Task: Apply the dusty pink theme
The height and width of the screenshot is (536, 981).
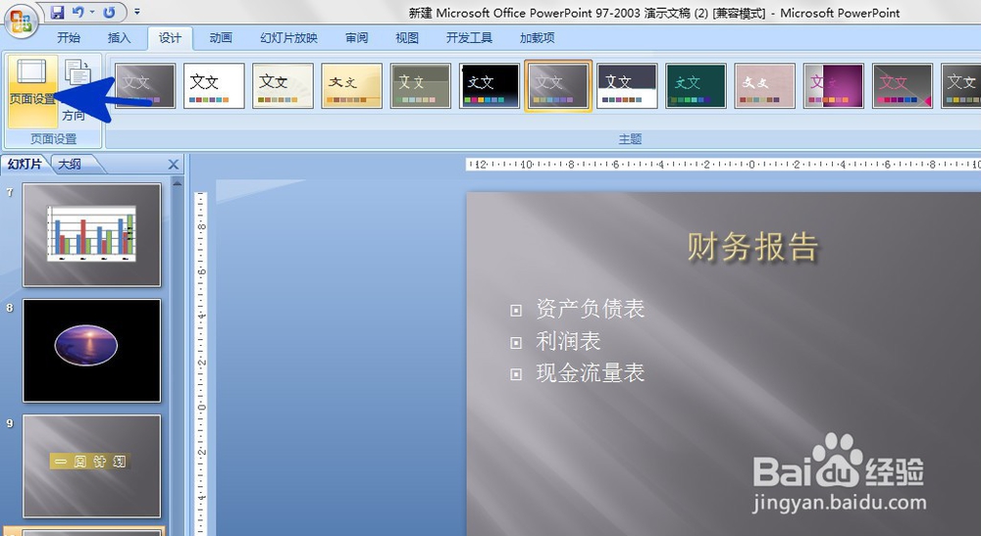Action: coord(764,85)
